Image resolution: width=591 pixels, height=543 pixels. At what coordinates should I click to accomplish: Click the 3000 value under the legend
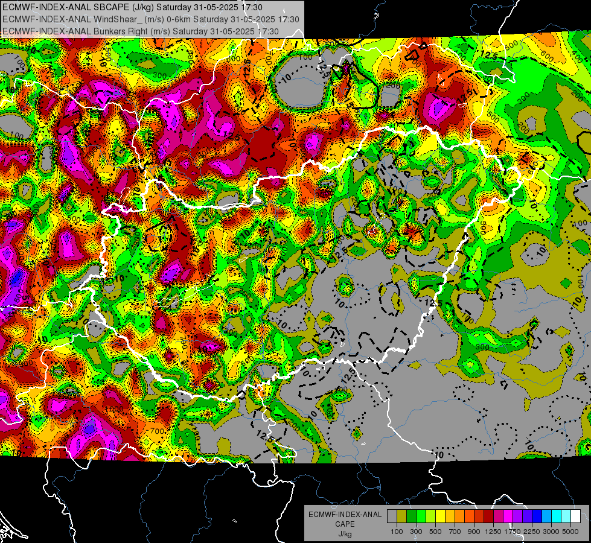click(x=551, y=532)
